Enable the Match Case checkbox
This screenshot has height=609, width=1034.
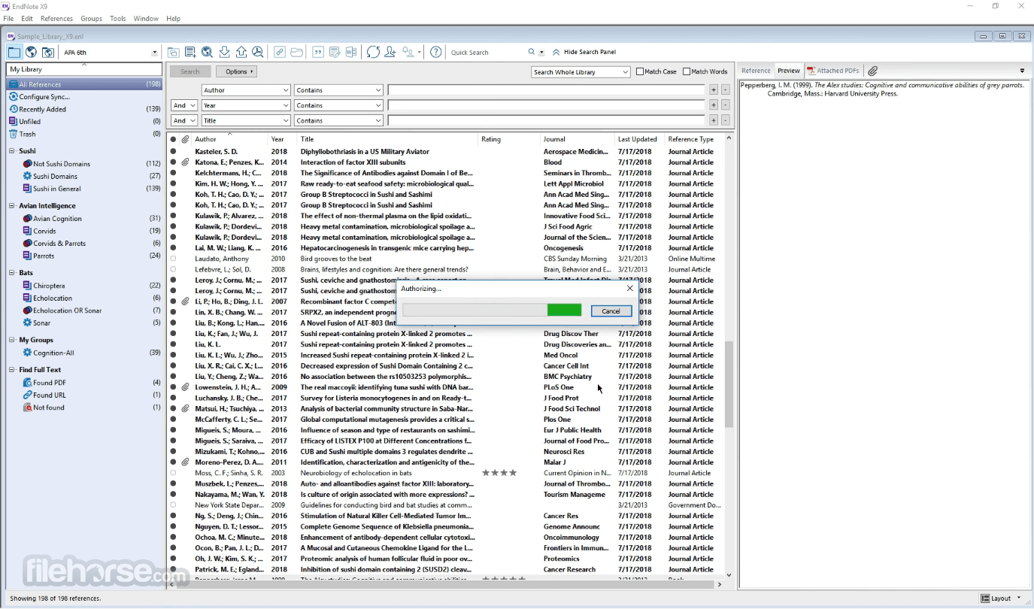pyautogui.click(x=640, y=71)
